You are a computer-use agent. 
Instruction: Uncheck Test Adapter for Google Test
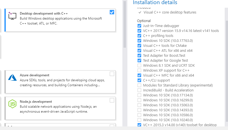point(139,60)
